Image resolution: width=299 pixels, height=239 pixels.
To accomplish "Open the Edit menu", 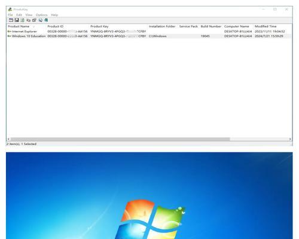I will (19, 15).
